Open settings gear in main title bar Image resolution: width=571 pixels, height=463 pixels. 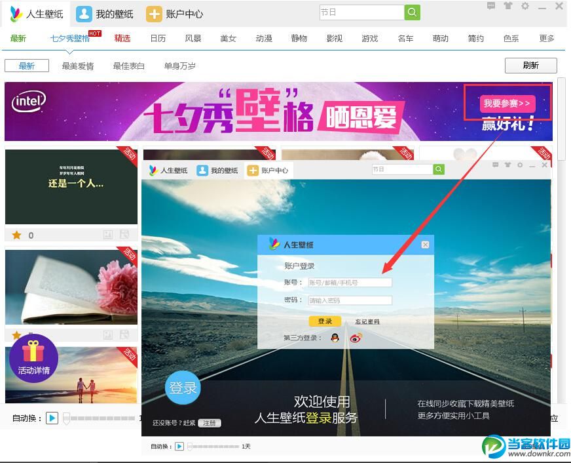tap(525, 6)
